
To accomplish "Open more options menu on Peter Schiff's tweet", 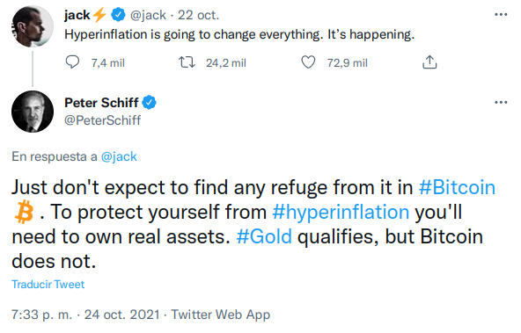I will (501, 102).
